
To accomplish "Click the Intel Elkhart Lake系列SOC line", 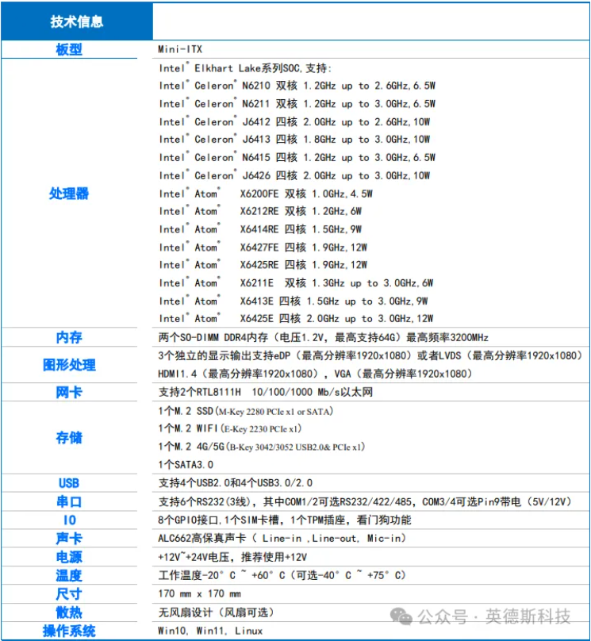I will click(x=245, y=68).
